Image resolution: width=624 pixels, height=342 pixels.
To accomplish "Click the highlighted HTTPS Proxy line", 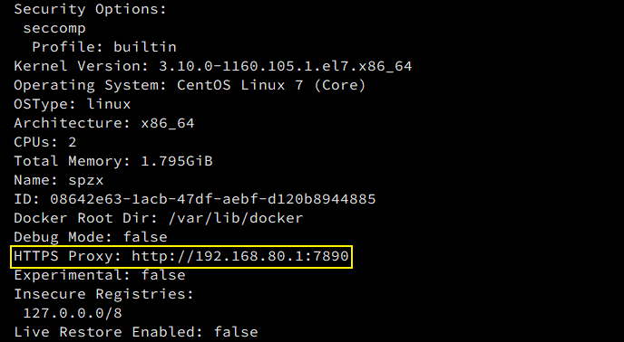I will click(181, 256).
